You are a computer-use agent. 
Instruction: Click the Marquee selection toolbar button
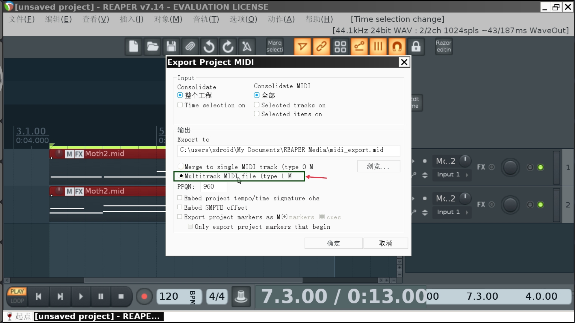275,47
